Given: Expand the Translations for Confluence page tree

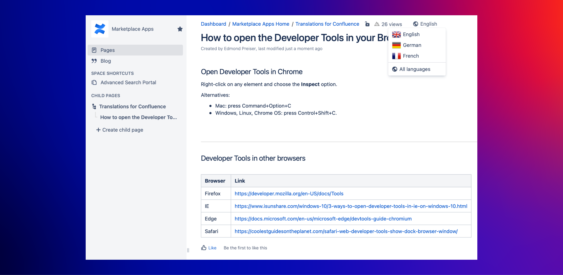Looking at the screenshot, I should tap(94, 107).
